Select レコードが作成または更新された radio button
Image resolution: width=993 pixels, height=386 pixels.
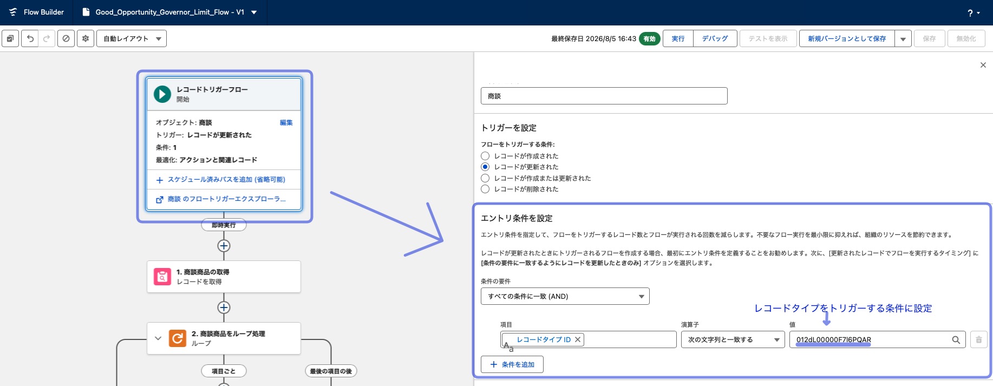(485, 178)
